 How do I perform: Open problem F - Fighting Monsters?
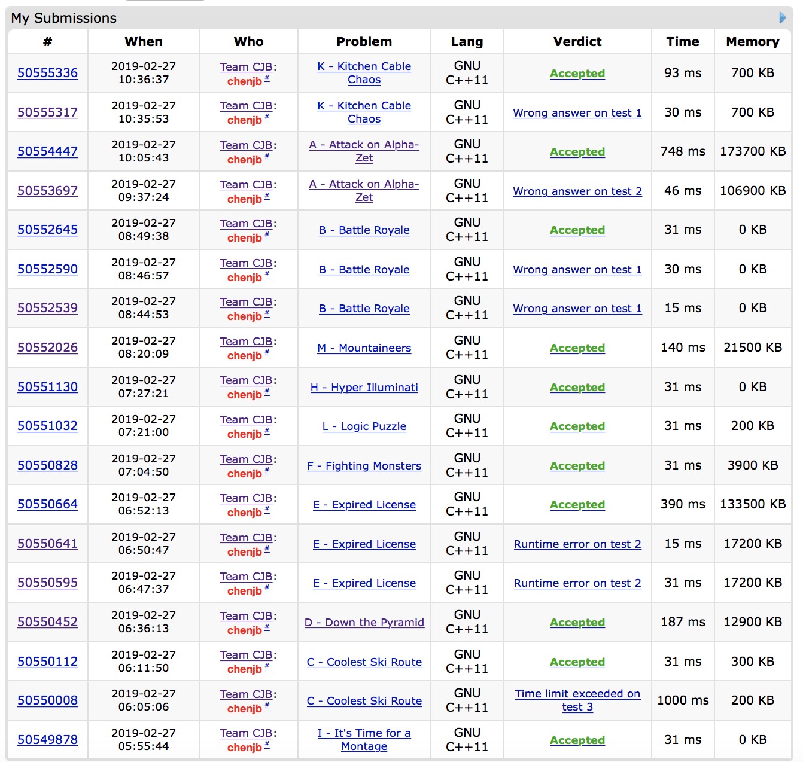(364, 466)
